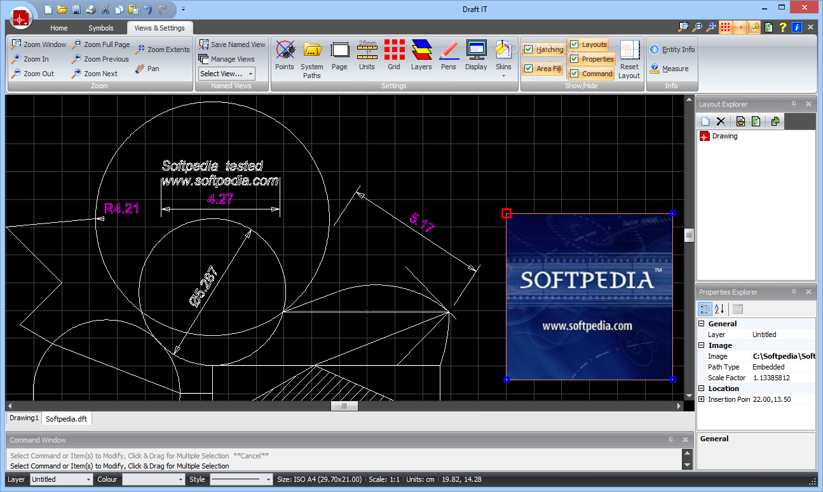The height and width of the screenshot is (492, 823).
Task: Click Zoom Full Page button
Action: pyautogui.click(x=100, y=44)
